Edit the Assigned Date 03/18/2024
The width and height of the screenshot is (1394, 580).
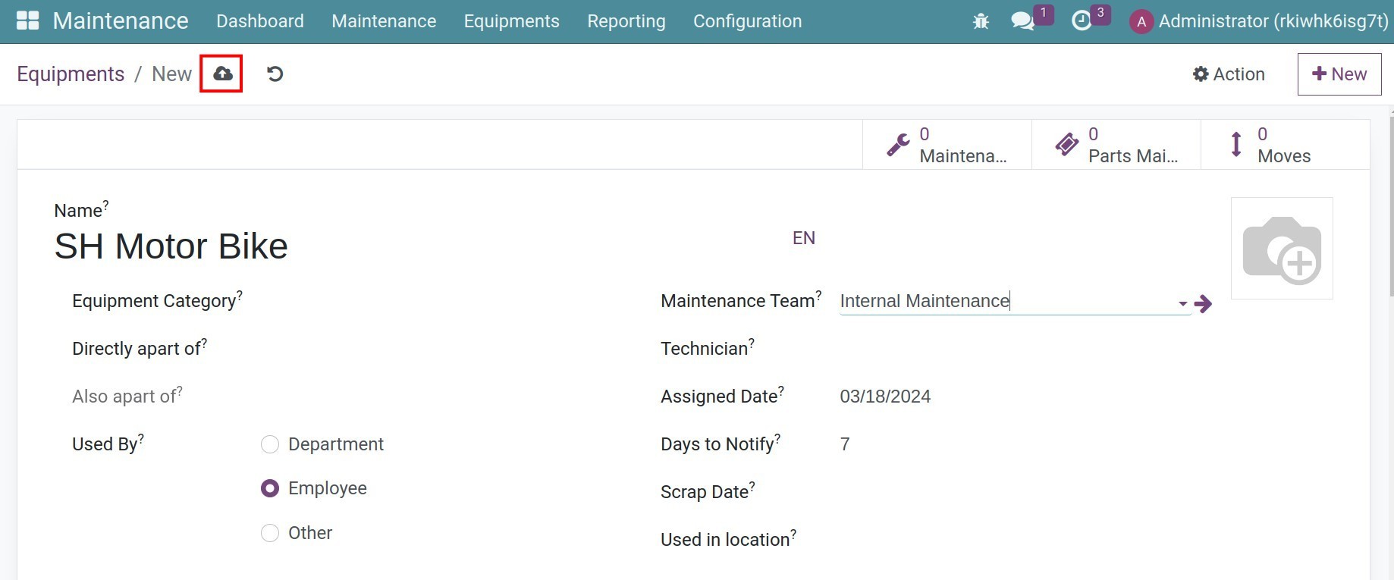pyautogui.click(x=885, y=397)
